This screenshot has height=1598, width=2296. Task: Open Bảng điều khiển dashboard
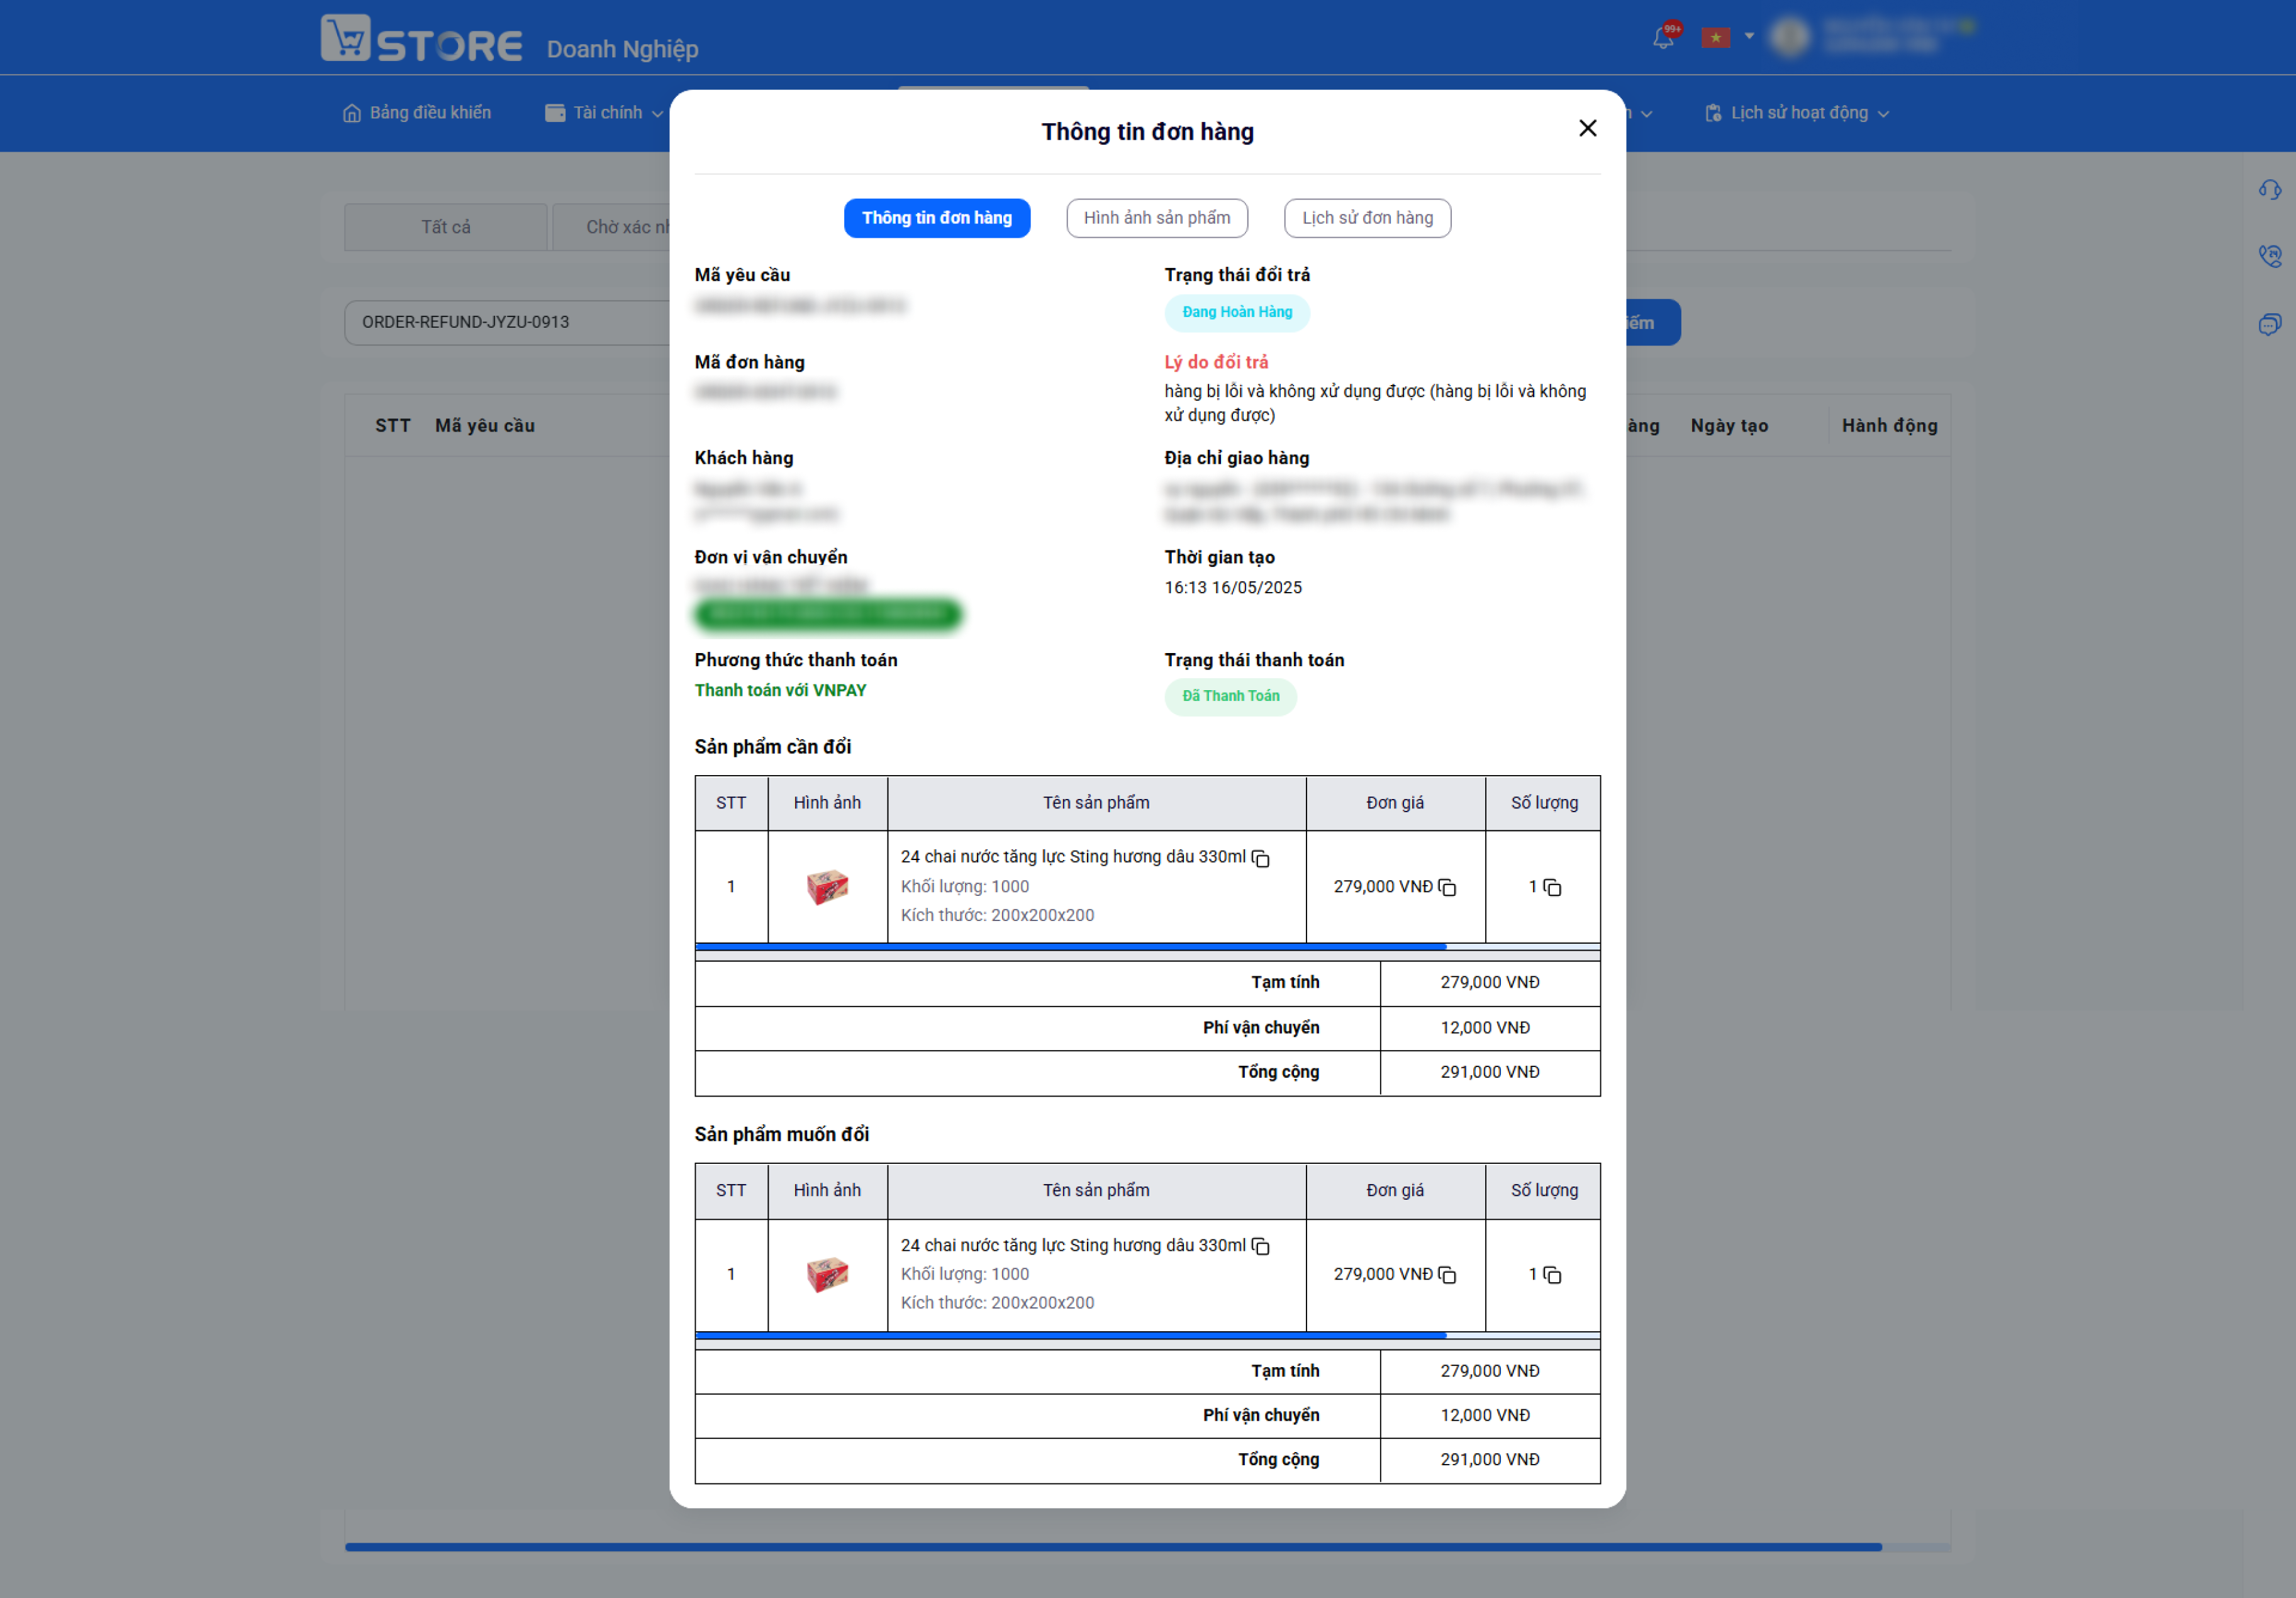pyautogui.click(x=417, y=113)
